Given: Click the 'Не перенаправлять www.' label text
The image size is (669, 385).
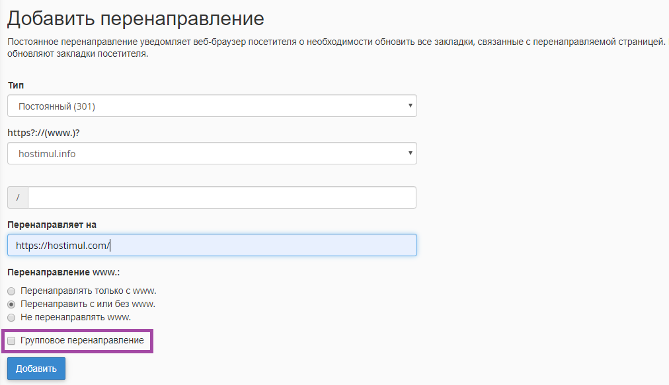Looking at the screenshot, I should pos(75,317).
